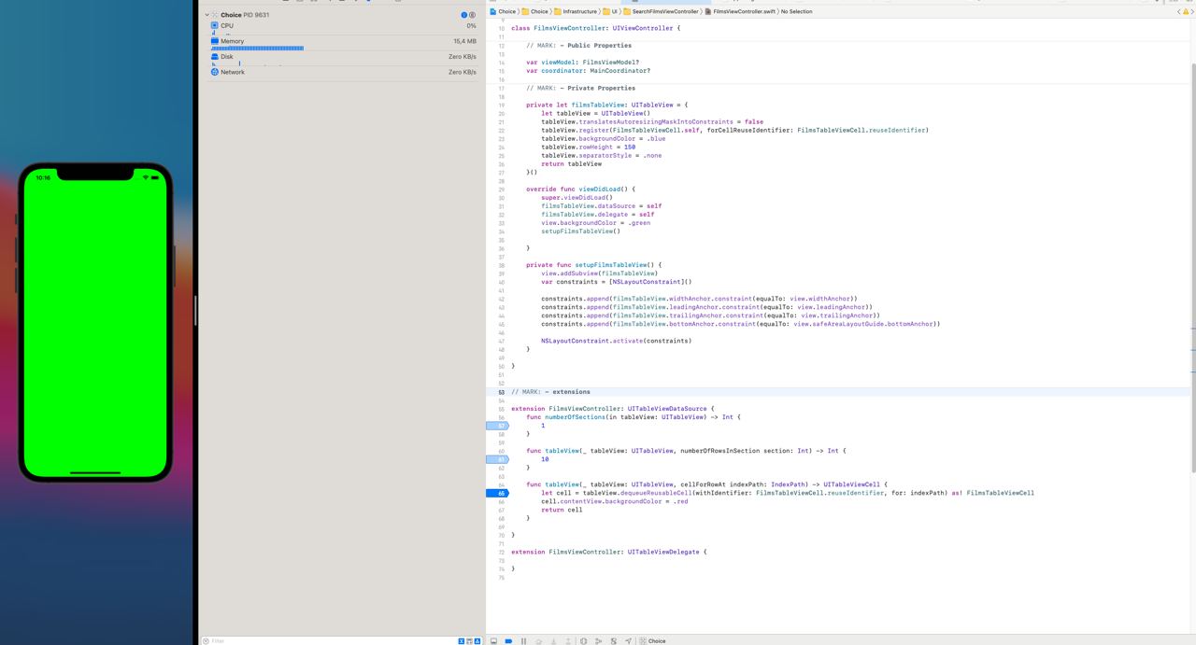Hide the debug area panel
Screen dimensions: 1196x645
click(x=493, y=640)
